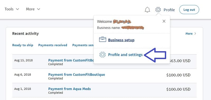This screenshot has width=211, height=100.
Task: Open the More link in Recent activity
Action: pos(189,34)
